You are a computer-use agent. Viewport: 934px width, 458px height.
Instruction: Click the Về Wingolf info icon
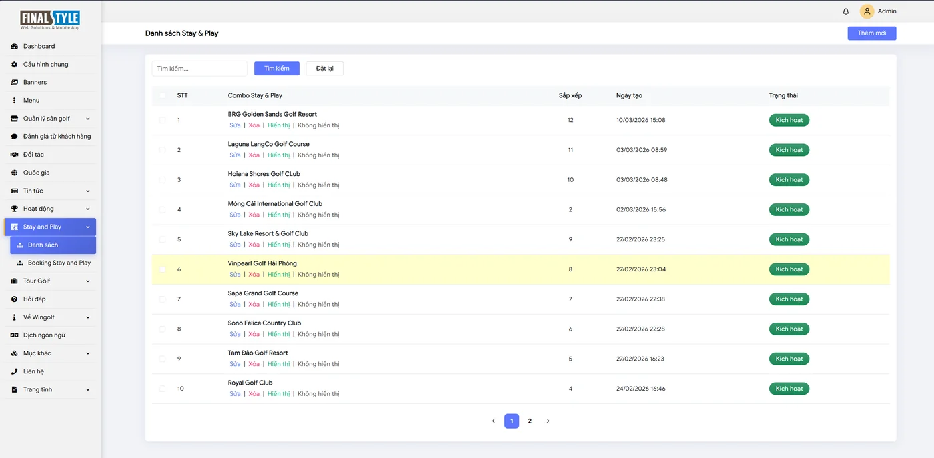(15, 317)
